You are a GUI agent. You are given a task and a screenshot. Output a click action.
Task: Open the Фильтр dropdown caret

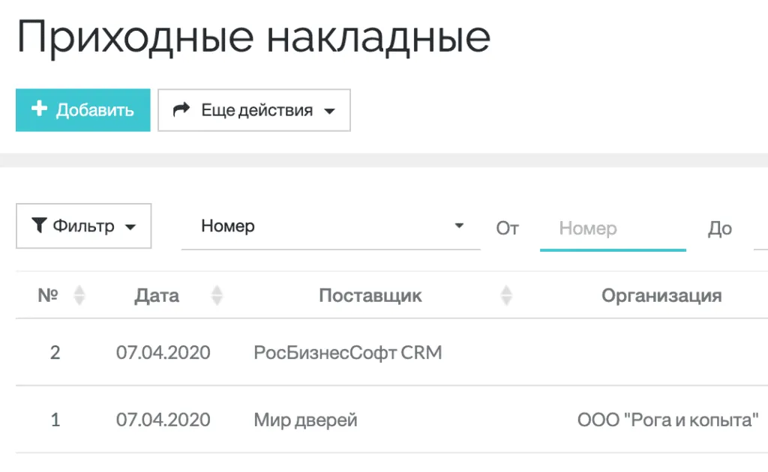pos(130,226)
